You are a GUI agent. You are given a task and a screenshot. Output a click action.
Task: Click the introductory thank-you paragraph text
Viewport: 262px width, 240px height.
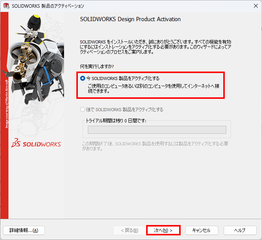pyautogui.click(x=156, y=47)
